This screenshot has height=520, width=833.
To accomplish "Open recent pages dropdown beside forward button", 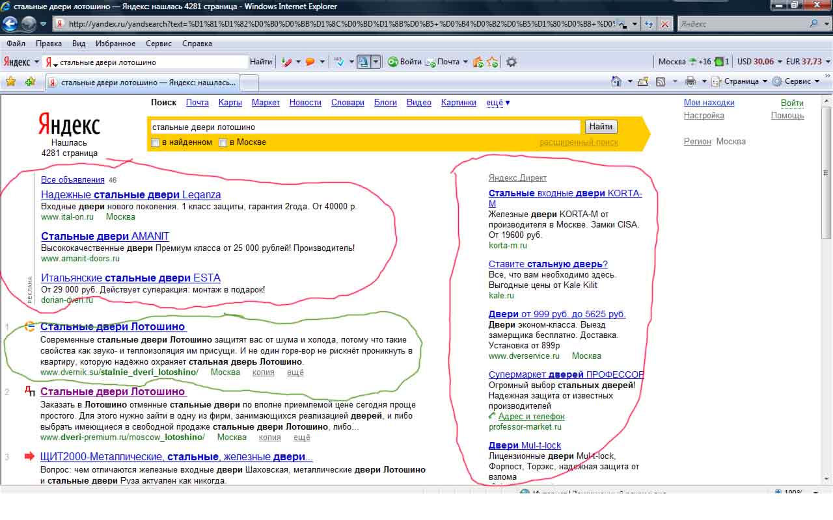I will (43, 24).
